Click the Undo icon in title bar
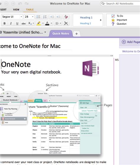140x165 pixels. tap(20, 4)
